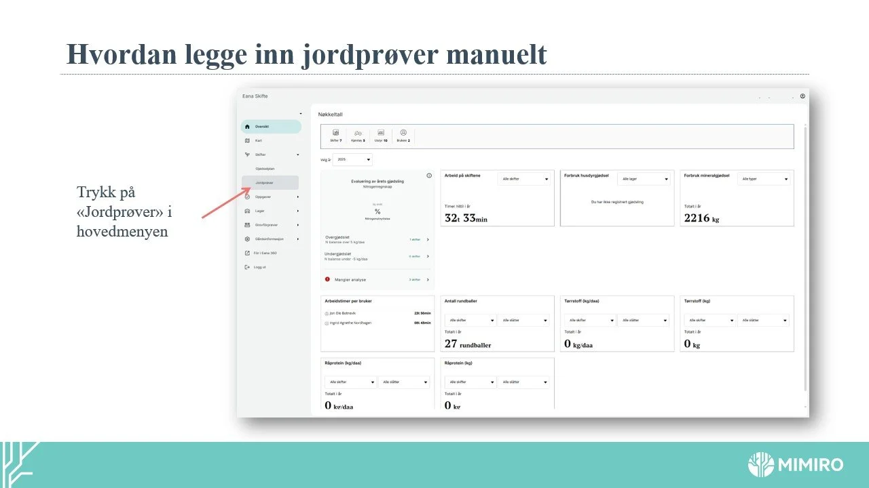869x488 pixels.
Task: Open Alle slåtter dropdown in Antall rundballer
Action: [x=523, y=320]
